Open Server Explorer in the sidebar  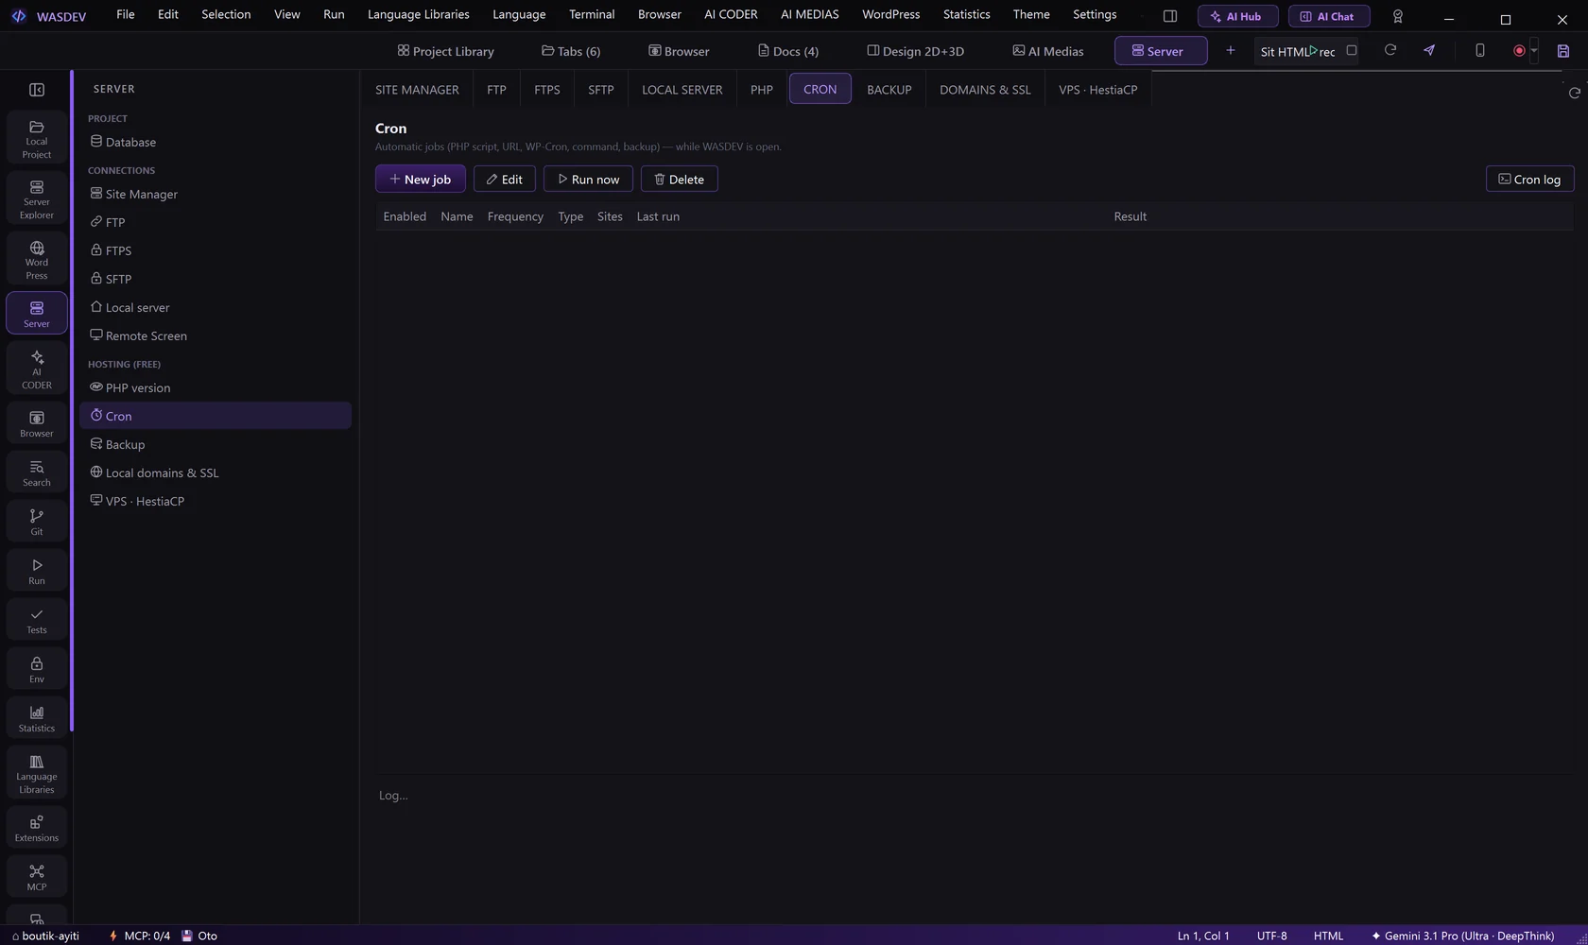(37, 200)
